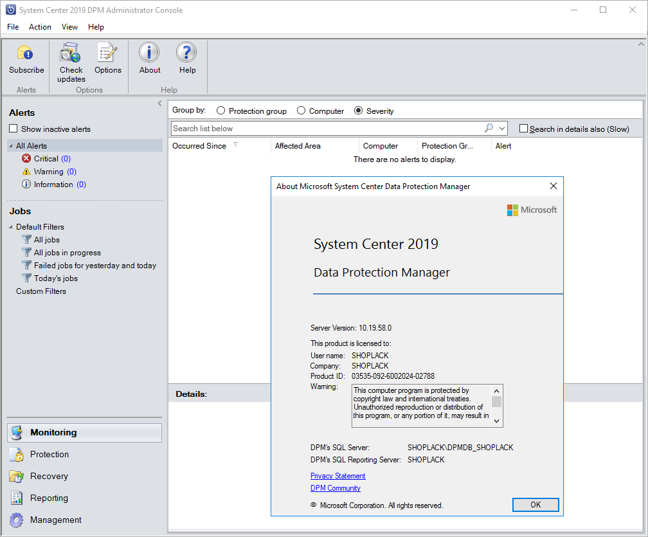Viewport: 648px width, 537px height.
Task: Select the Warning alerts triangle icon
Action: 26,172
